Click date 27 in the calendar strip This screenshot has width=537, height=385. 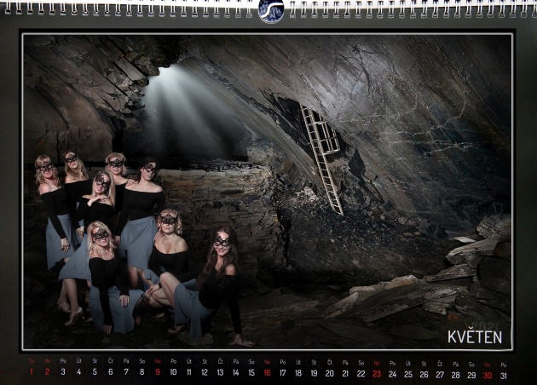[x=440, y=373]
